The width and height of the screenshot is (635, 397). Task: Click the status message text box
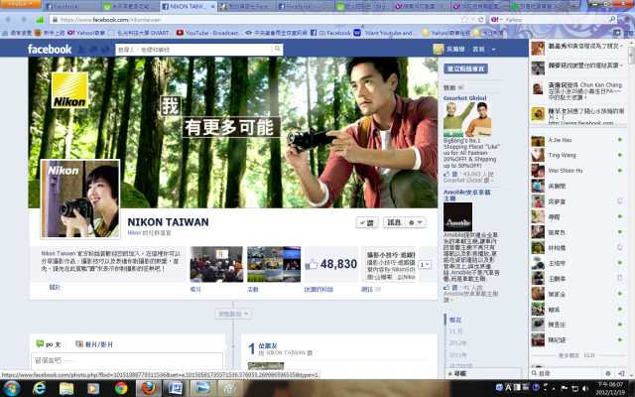coord(127,360)
